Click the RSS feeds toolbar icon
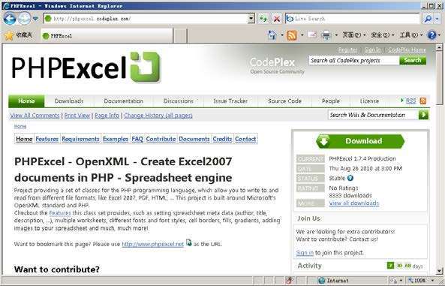445x286 pixels. point(292,35)
